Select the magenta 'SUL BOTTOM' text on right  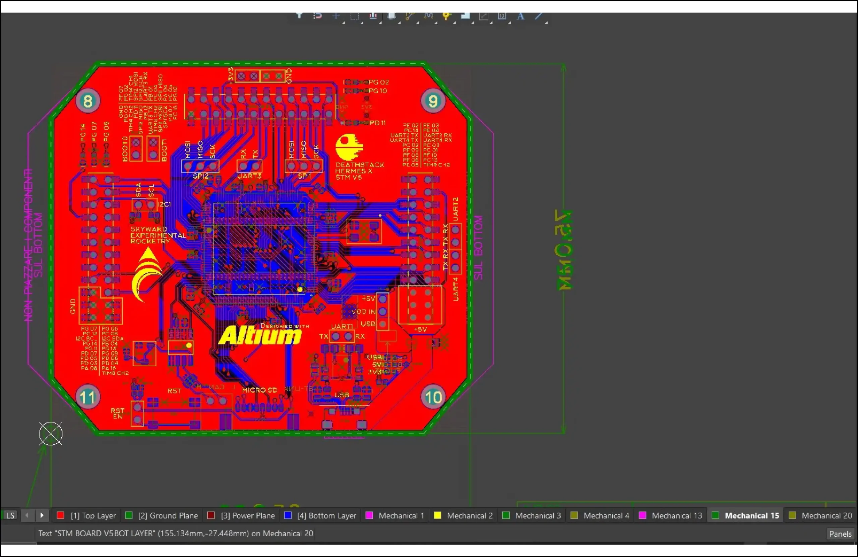[478, 247]
